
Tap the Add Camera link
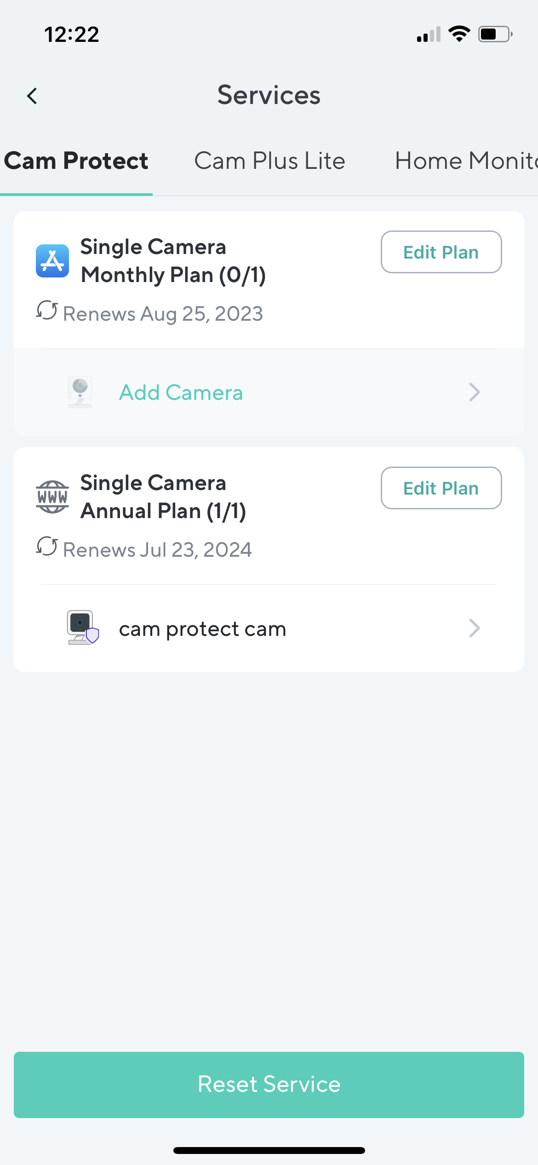click(181, 392)
